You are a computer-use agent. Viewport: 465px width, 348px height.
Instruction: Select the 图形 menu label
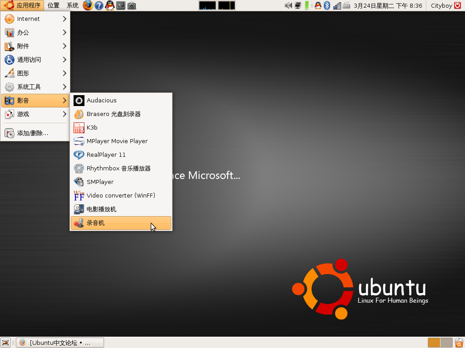click(x=23, y=73)
